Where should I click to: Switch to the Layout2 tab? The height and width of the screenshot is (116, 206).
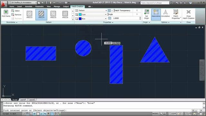(x=32, y=100)
